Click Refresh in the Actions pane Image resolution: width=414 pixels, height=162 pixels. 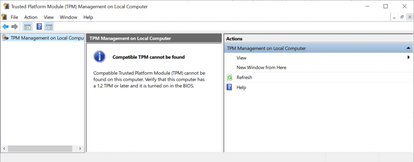244,77
